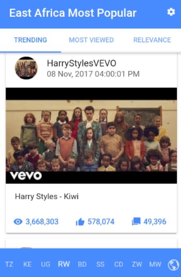Screen dimensions: 181x277
Task: Open the Relevance tab
Action: tap(152, 40)
